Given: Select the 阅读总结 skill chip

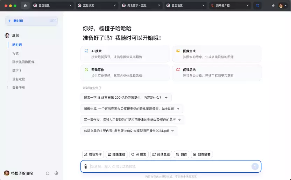Looking at the screenshot, I should tap(161, 155).
